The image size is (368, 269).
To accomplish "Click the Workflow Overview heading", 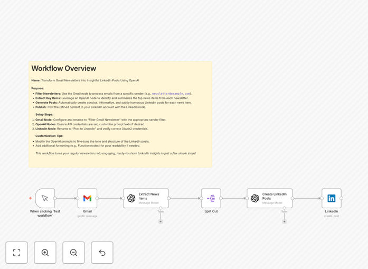I will pos(64,68).
